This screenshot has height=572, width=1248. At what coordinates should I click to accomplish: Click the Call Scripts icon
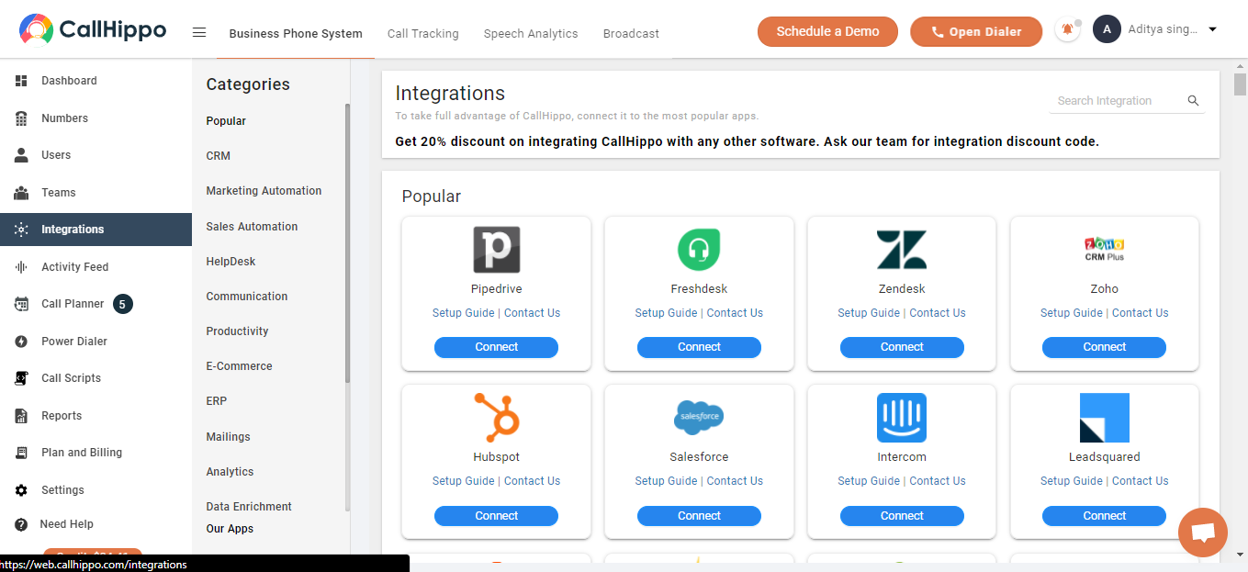(21, 378)
